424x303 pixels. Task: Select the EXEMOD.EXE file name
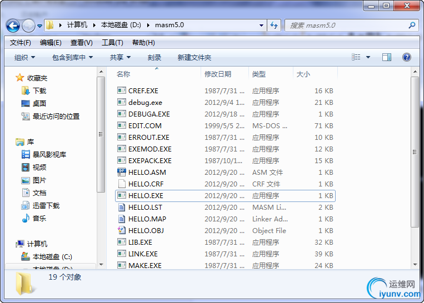[150, 149]
